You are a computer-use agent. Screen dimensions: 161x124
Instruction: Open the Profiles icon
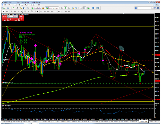8,8
